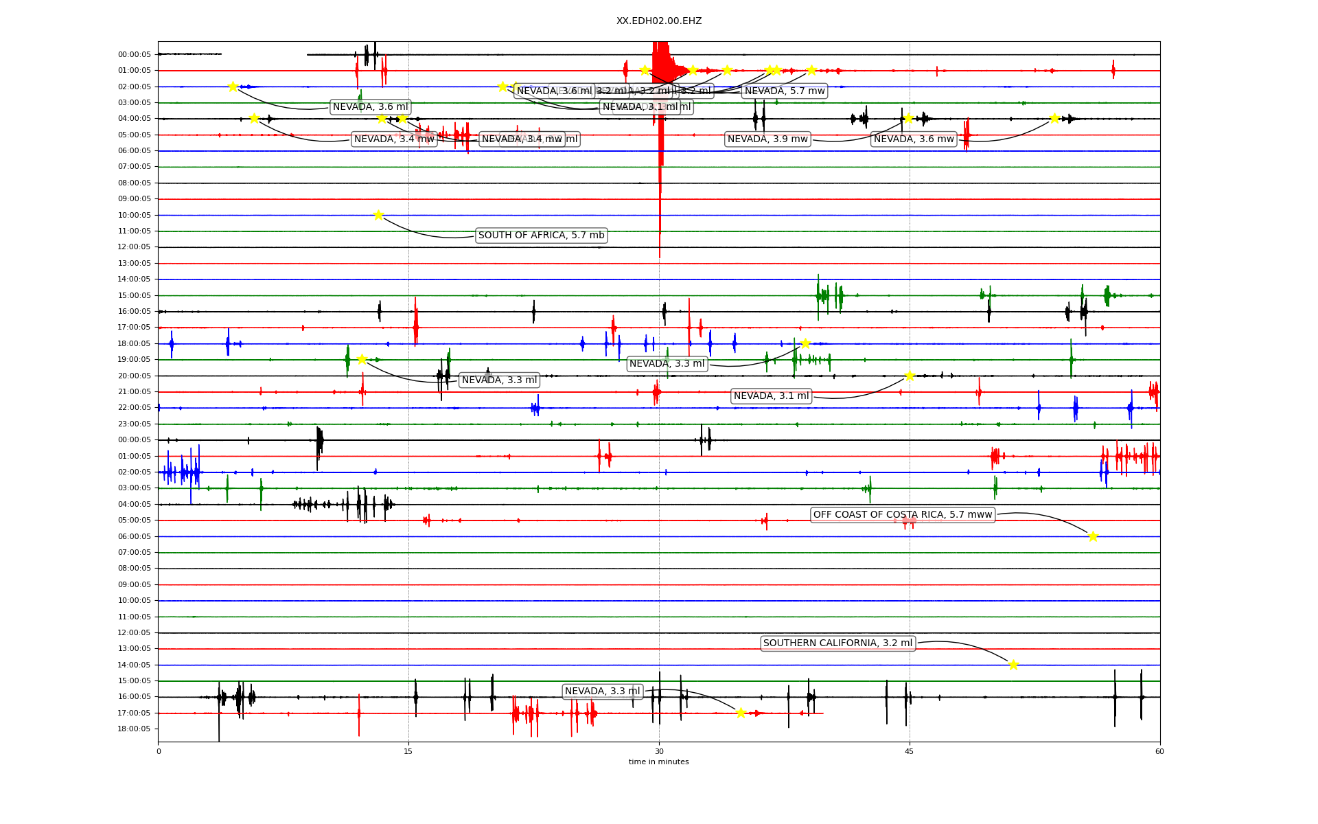Click the NEVADA, 3.1 ml label near 21:00:05
The image size is (1318, 824).
pos(771,396)
